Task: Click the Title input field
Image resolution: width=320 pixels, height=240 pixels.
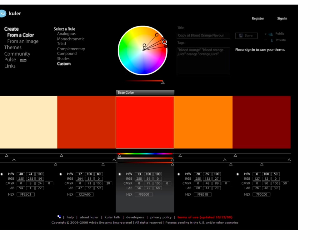Action: [203, 36]
